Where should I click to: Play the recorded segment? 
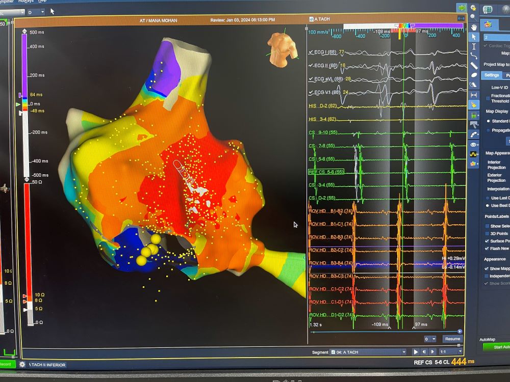click(416, 352)
